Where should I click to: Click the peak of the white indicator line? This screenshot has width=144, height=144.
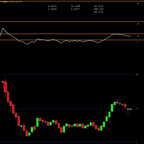tap(3, 28)
